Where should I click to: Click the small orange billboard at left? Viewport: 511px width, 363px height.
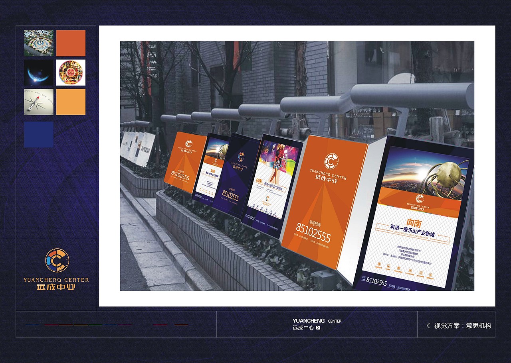[x=185, y=162]
